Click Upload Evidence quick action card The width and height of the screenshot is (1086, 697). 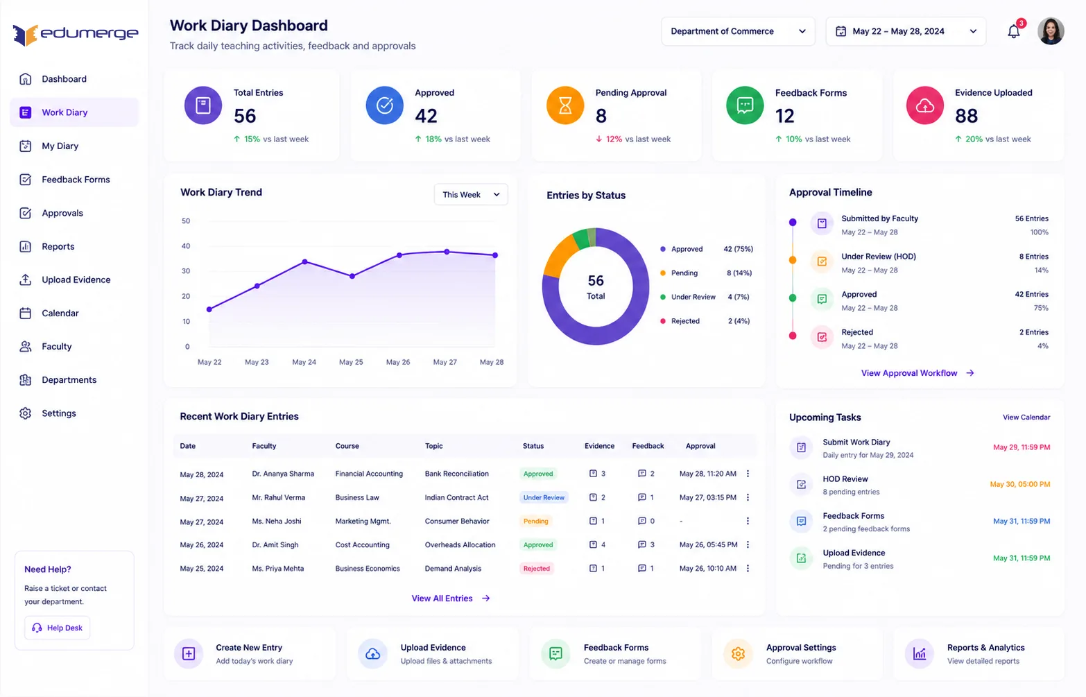433,654
